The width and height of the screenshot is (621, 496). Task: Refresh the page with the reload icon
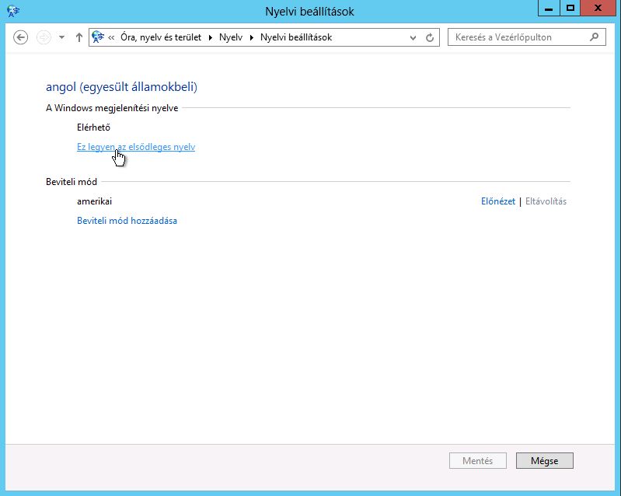click(x=430, y=37)
